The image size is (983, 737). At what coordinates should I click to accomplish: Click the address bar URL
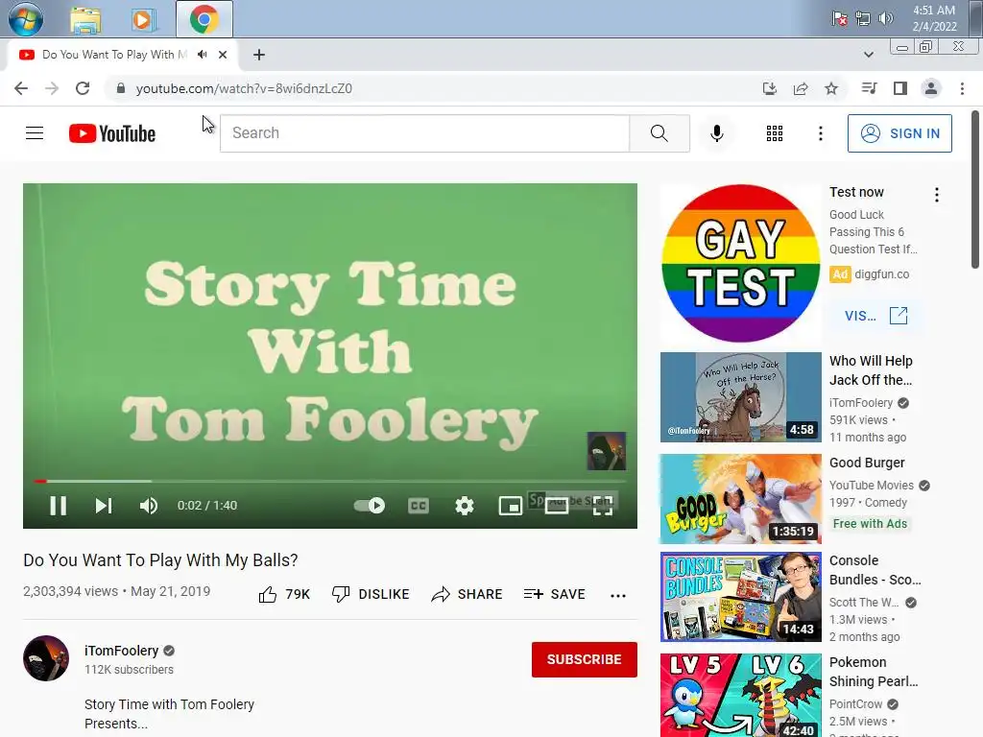[x=244, y=88]
